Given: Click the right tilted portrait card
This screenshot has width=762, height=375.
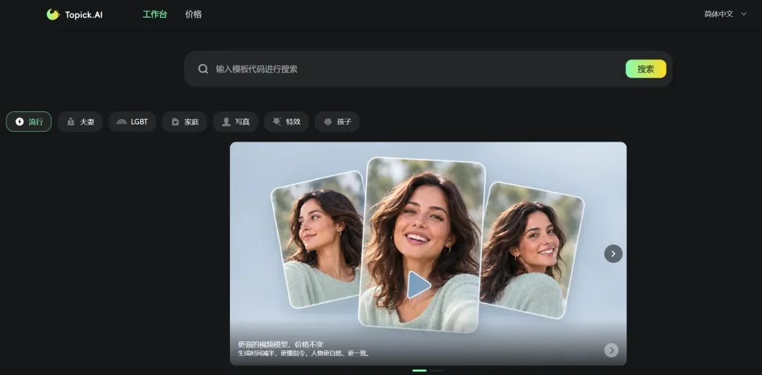Looking at the screenshot, I should click(532, 250).
